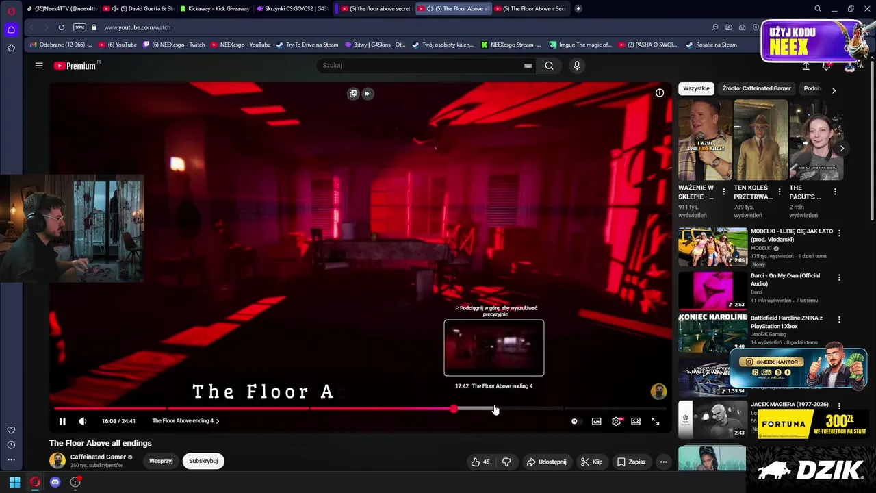The width and height of the screenshot is (876, 493).
Task: Open the create upload icon
Action: 806,66
